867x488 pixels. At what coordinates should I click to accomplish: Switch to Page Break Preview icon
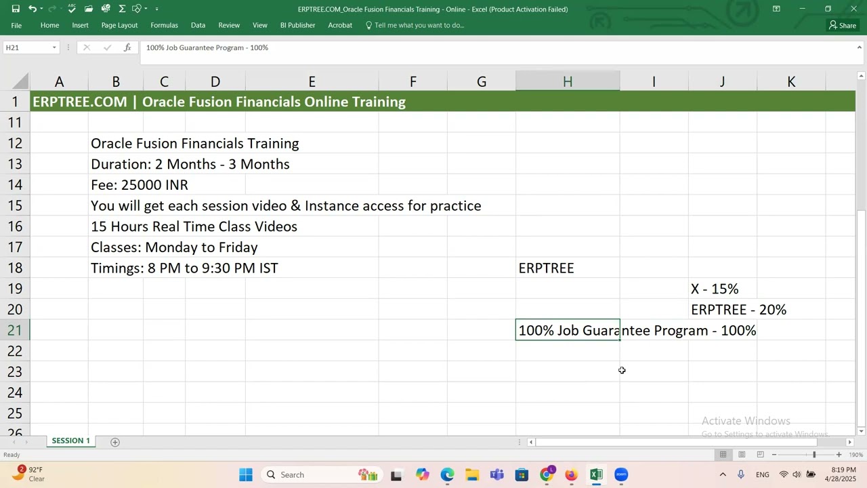click(x=760, y=455)
